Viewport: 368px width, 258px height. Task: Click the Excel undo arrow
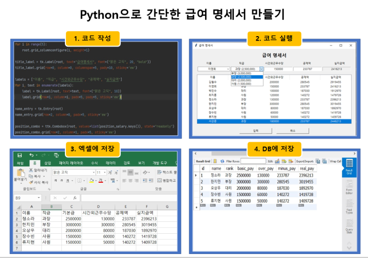31,155
